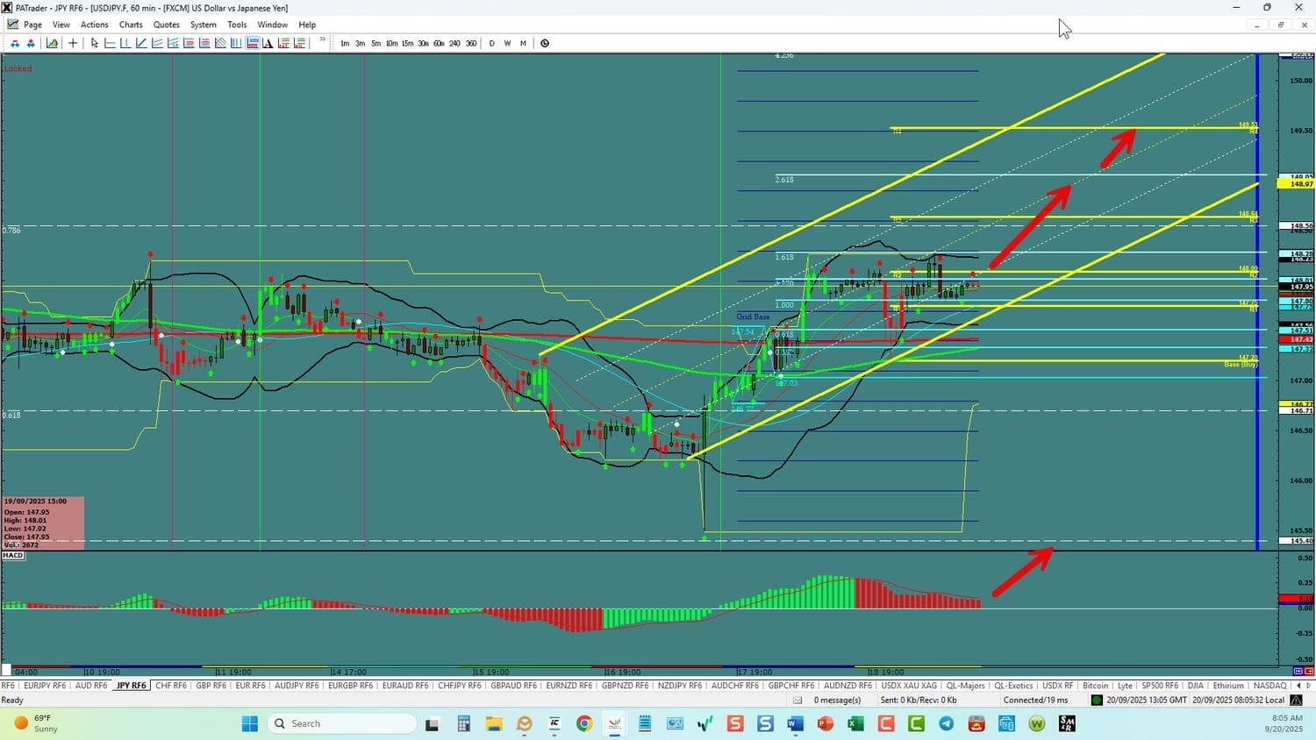Switch chart to Daily (D) timeframe
Screen dimensions: 1316x740
(491, 43)
